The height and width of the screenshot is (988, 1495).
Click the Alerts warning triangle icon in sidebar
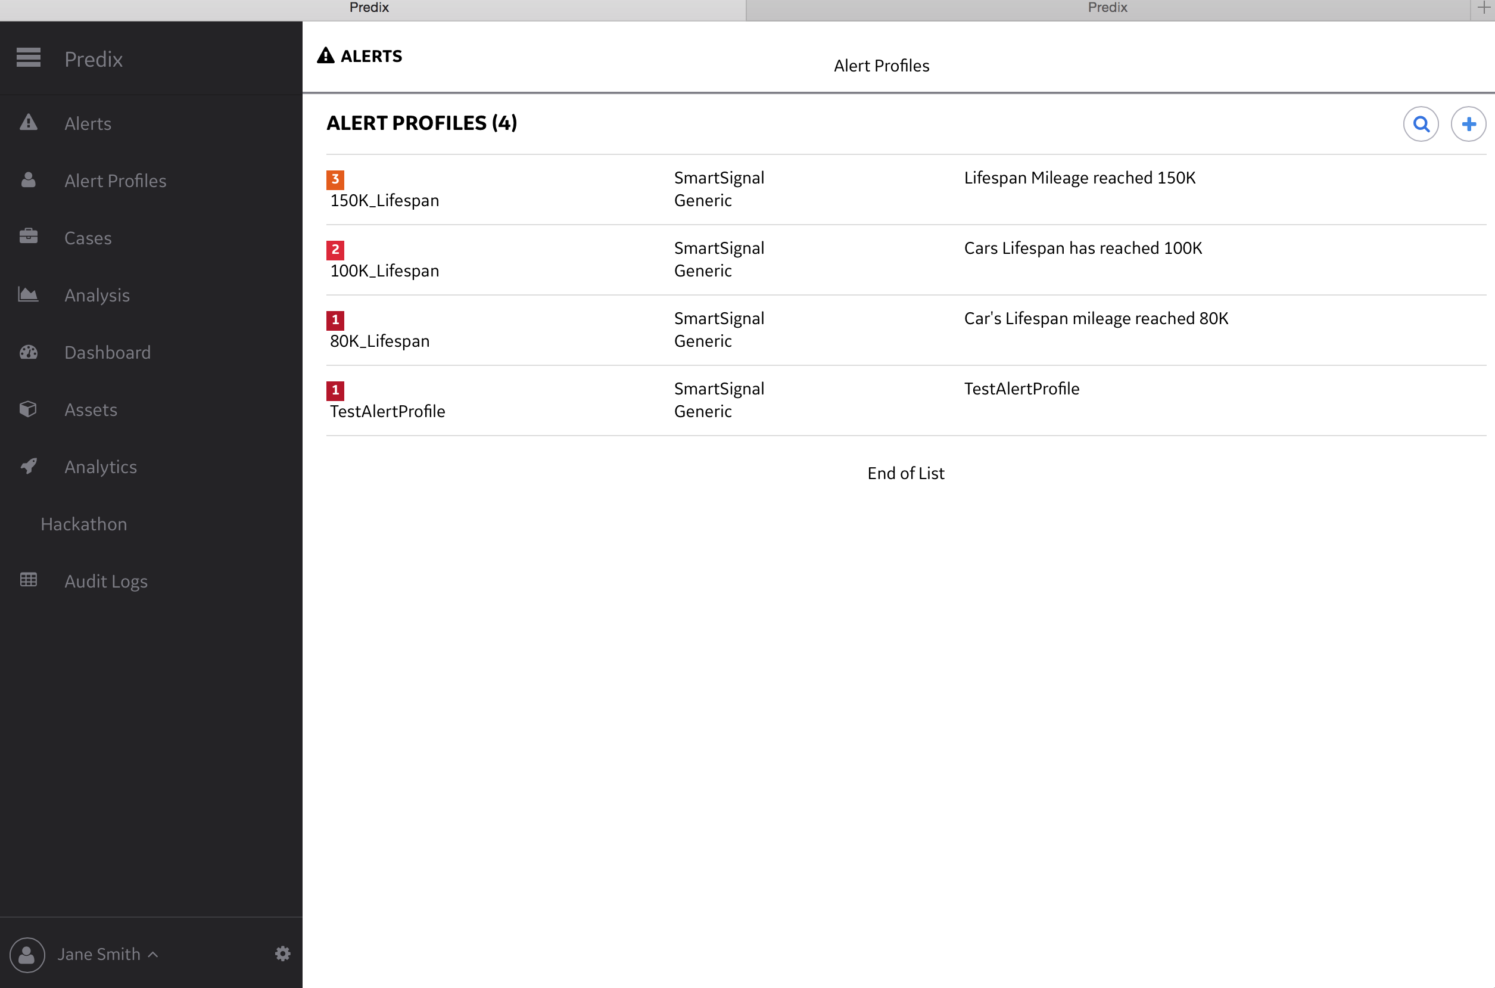pos(29,122)
